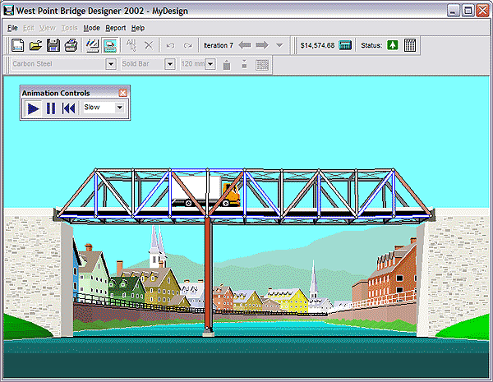The width and height of the screenshot is (493, 382).
Task: Click the Select All members icon
Action: pyautogui.click(x=131, y=45)
